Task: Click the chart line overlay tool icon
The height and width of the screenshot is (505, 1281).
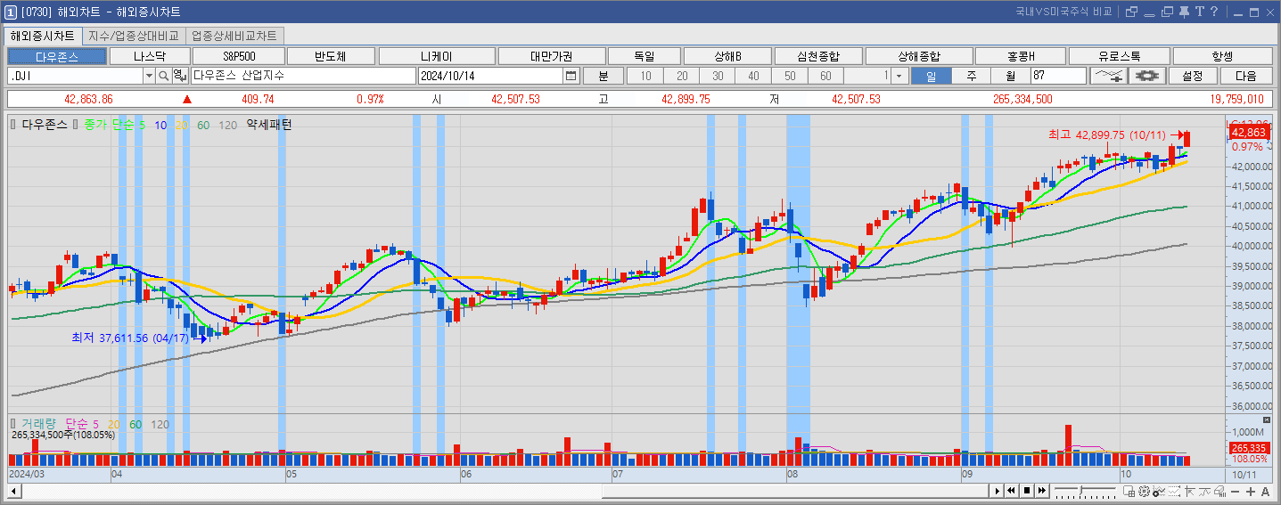Action: coord(1109,76)
